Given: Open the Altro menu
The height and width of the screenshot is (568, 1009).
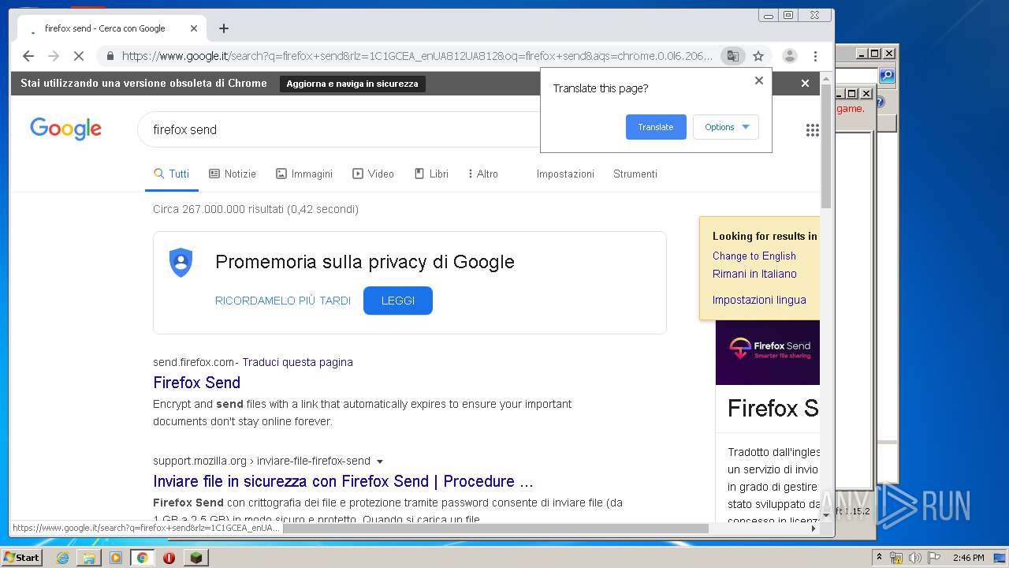Looking at the screenshot, I should 482,174.
